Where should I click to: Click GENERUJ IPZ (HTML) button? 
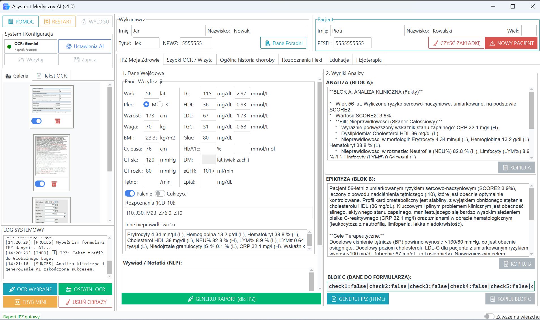[x=358, y=299]
